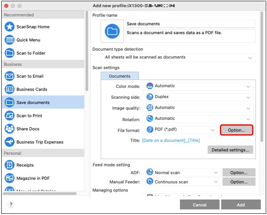Select the Scan to Email envelope icon
The width and height of the screenshot is (267, 215).
pos(9,76)
